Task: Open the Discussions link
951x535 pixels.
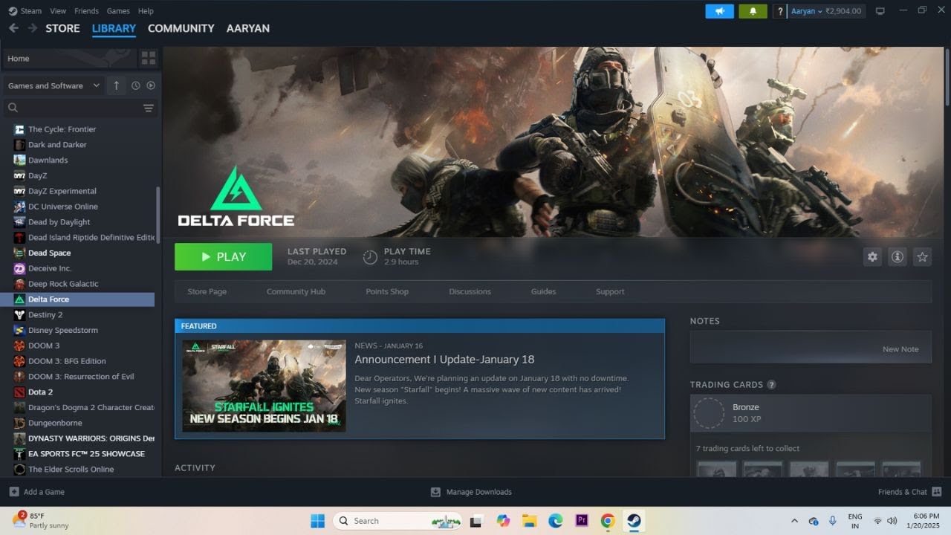Action: click(x=470, y=291)
